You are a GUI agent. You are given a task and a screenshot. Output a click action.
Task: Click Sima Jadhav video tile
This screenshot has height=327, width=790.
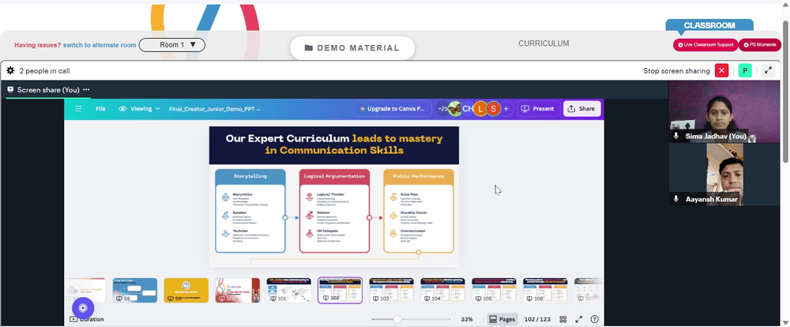[x=725, y=112]
